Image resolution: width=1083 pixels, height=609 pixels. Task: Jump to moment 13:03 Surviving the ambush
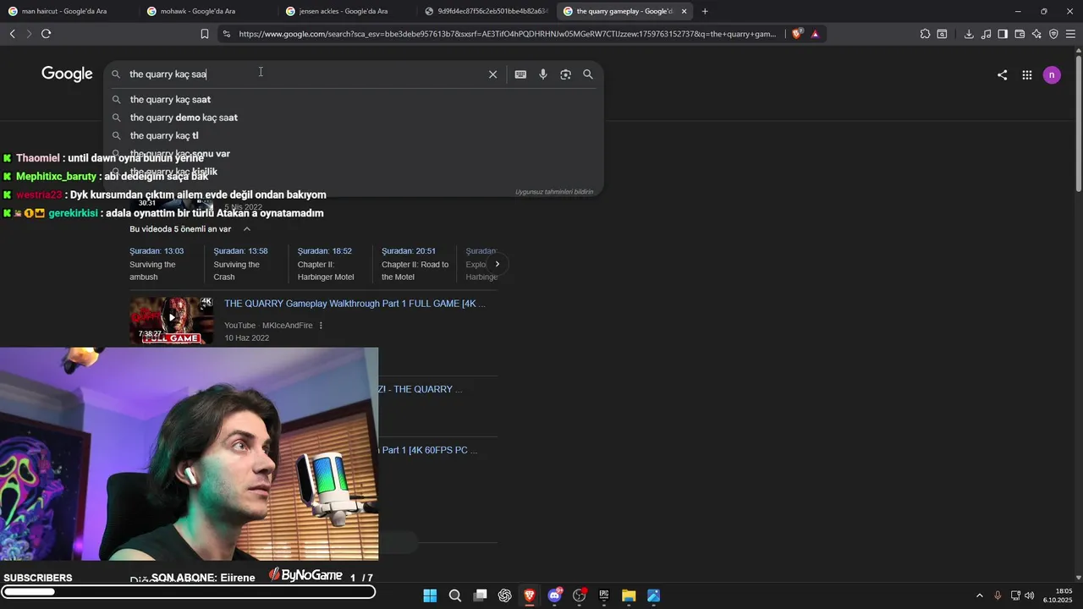[x=162, y=264]
